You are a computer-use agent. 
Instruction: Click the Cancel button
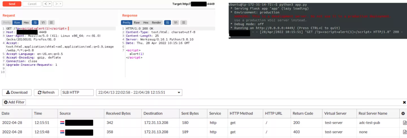pos(32,4)
